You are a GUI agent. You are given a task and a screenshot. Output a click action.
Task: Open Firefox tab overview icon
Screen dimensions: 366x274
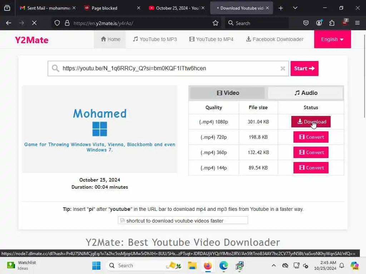7,8
